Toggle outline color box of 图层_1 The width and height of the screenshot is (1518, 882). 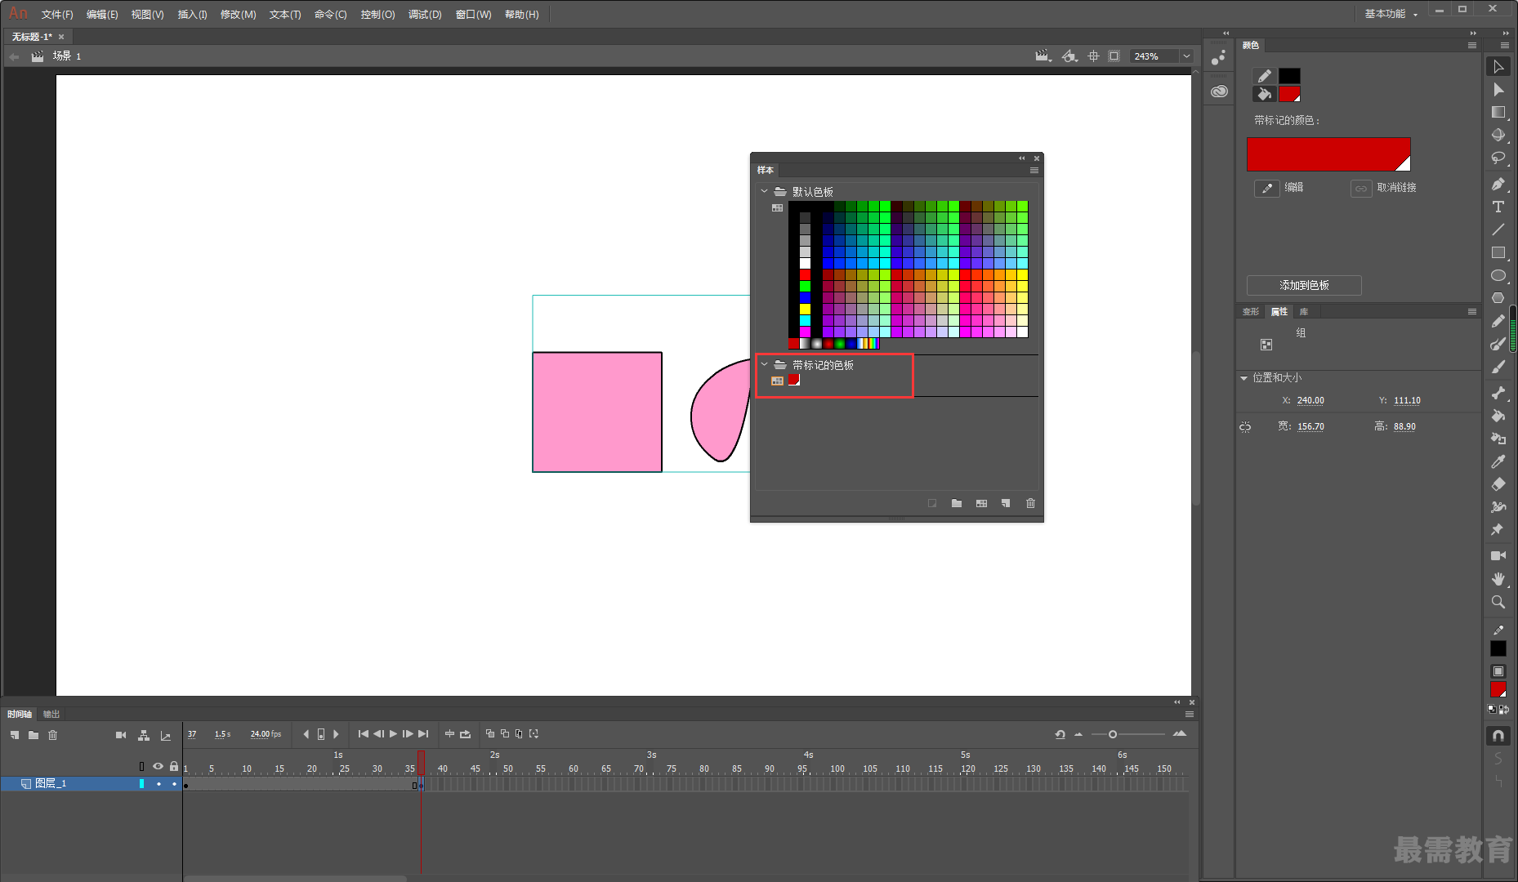(x=141, y=784)
